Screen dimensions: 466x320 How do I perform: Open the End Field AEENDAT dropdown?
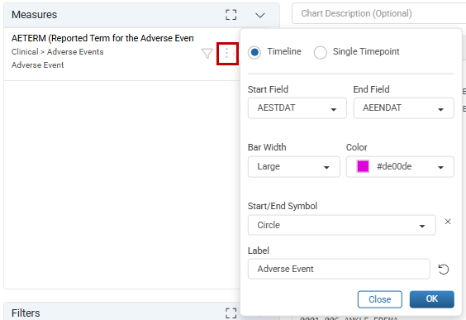point(403,108)
